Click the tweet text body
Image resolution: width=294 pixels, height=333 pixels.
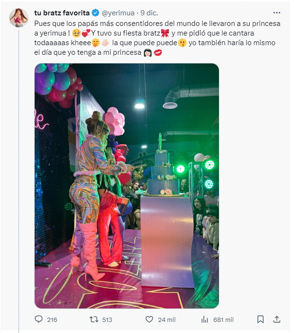coord(157,38)
